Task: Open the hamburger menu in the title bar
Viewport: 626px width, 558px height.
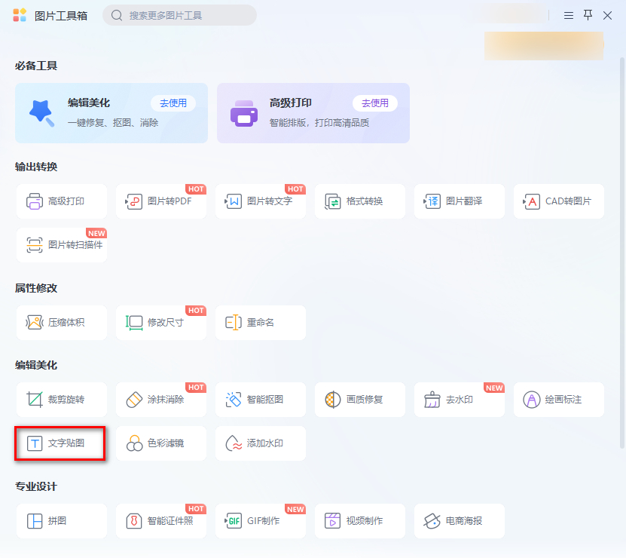Action: 568,15
